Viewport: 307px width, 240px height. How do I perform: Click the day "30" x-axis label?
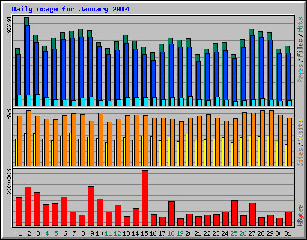point(279,233)
